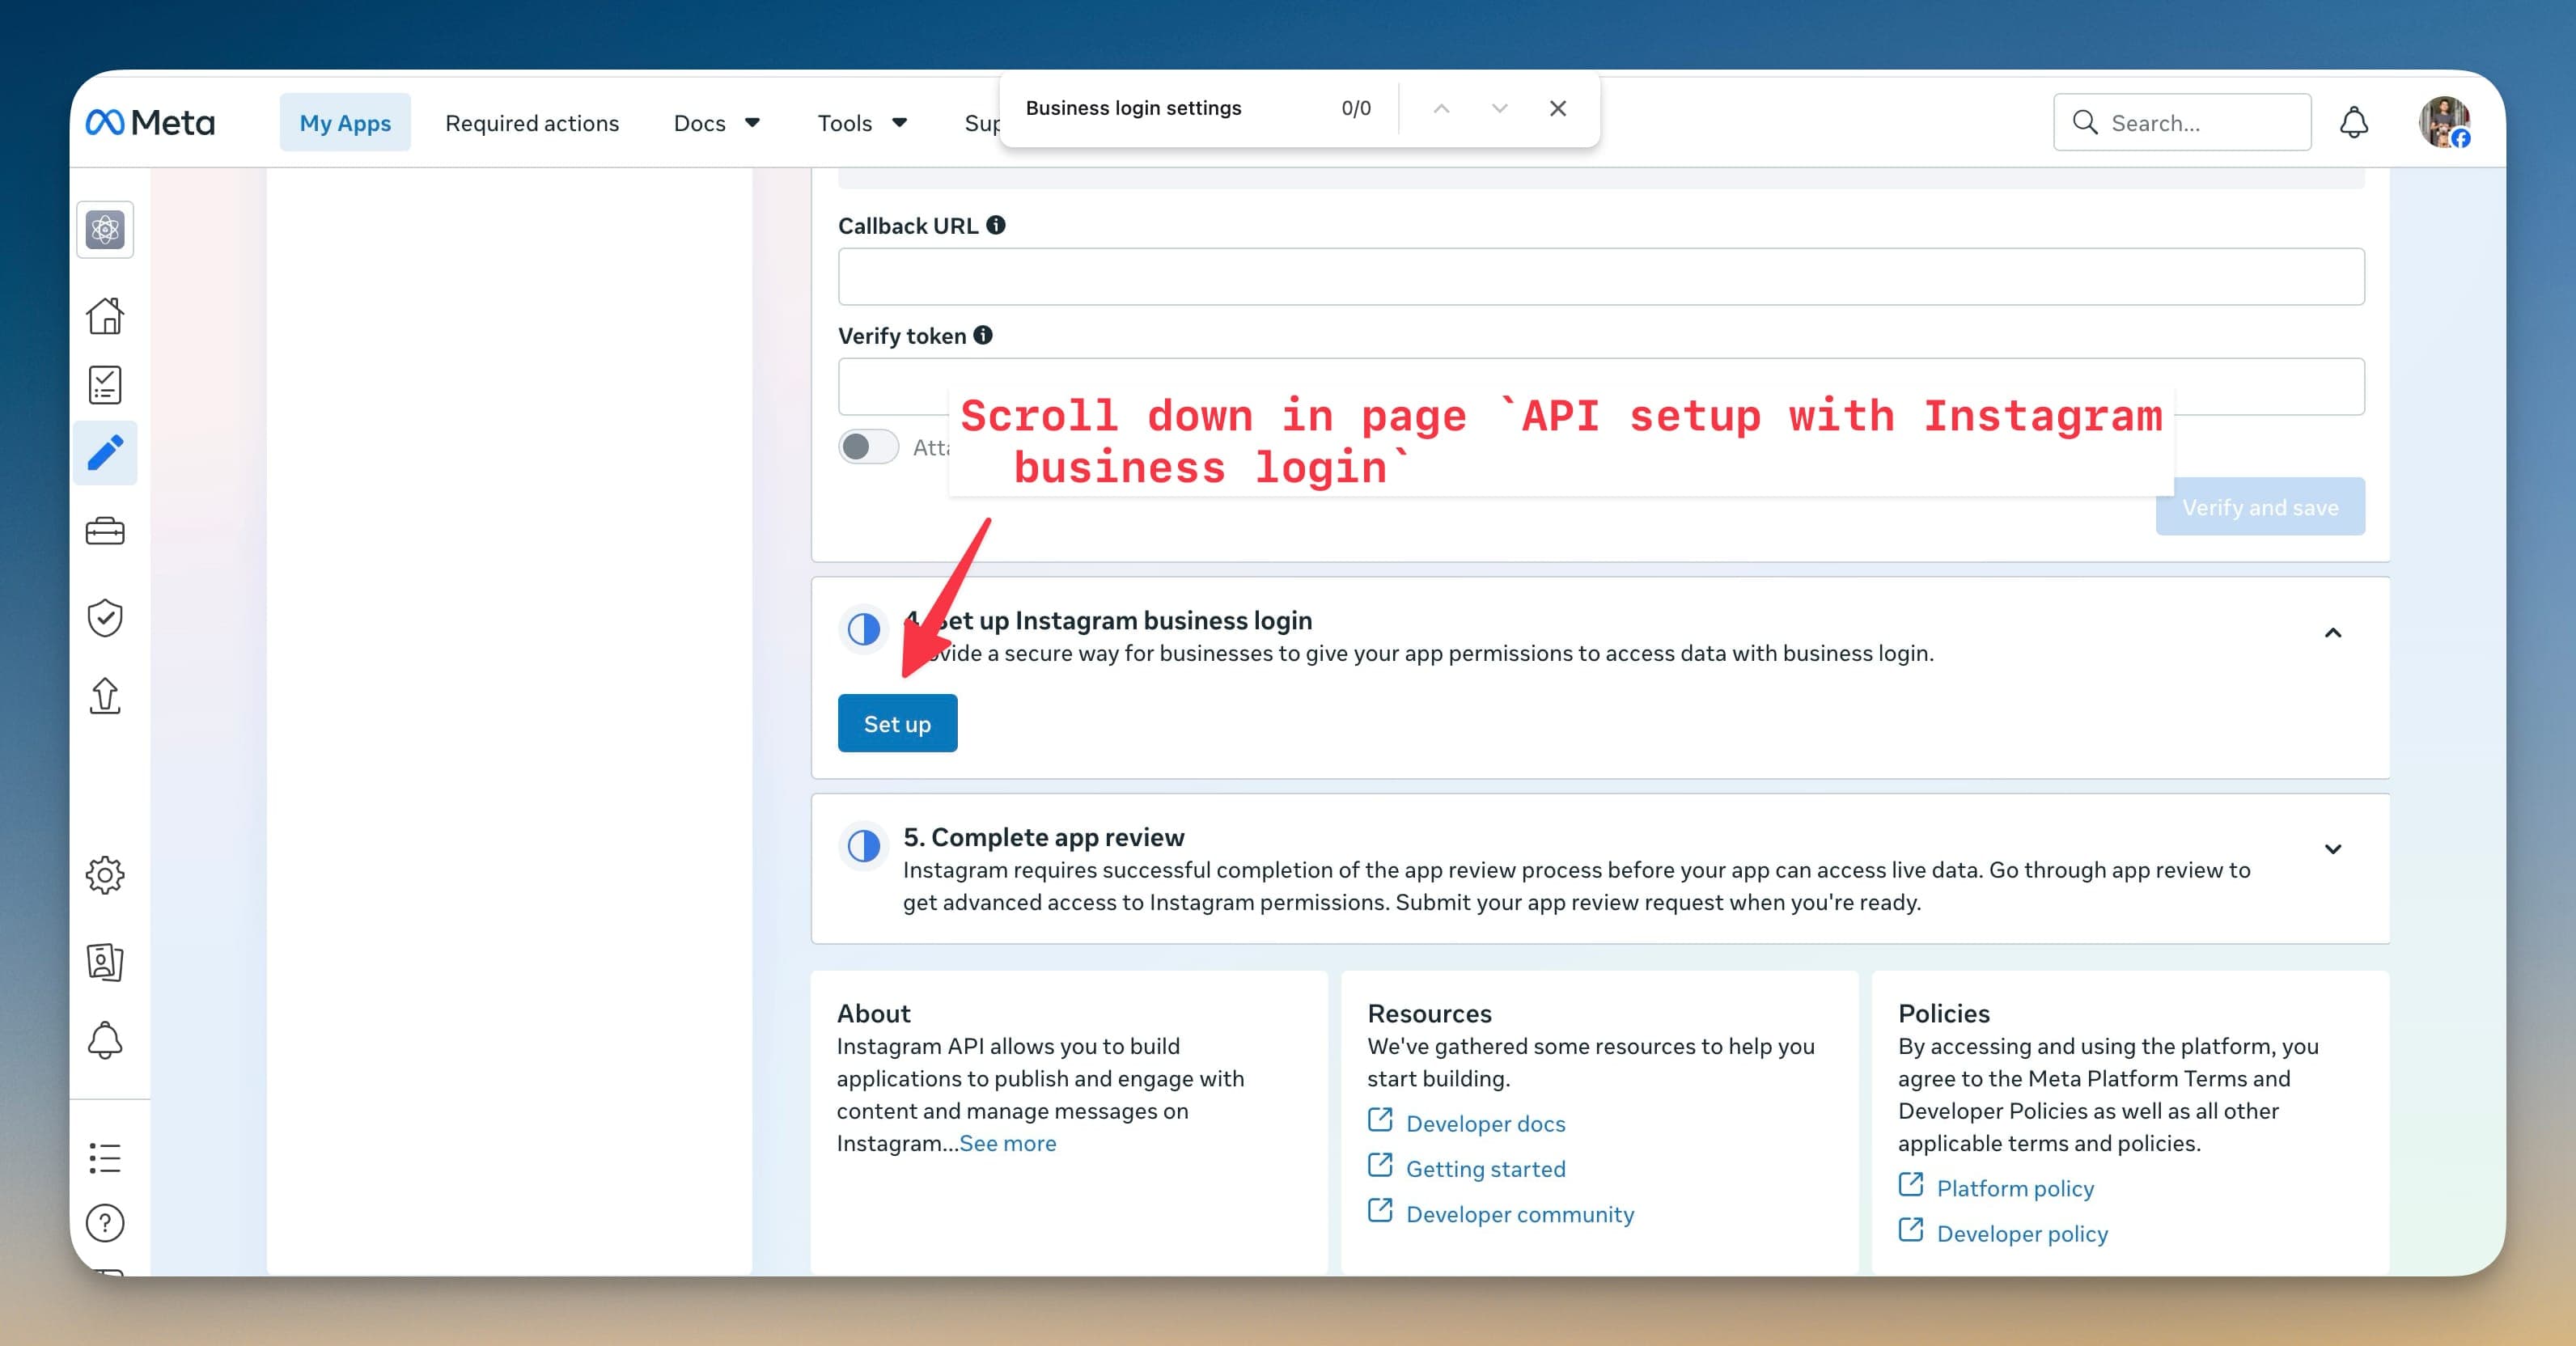Click the Verify token info icon
Viewport: 2576px width, 1346px height.
coord(983,335)
